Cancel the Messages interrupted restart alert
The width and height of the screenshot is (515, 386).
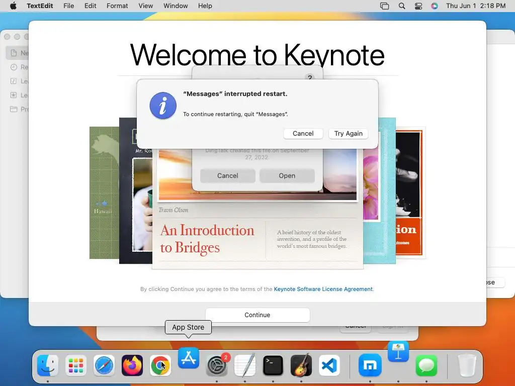[303, 134]
